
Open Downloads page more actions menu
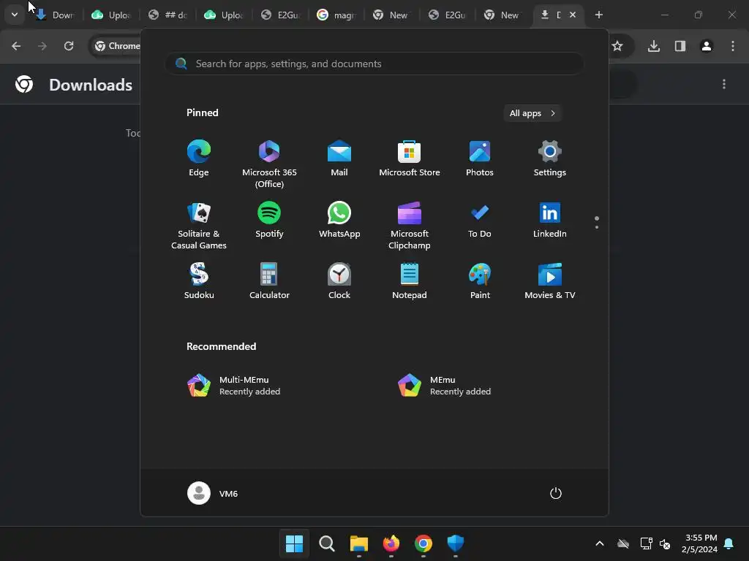[724, 85]
